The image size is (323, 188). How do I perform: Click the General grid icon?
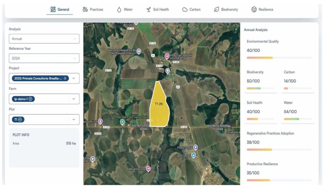point(53,9)
